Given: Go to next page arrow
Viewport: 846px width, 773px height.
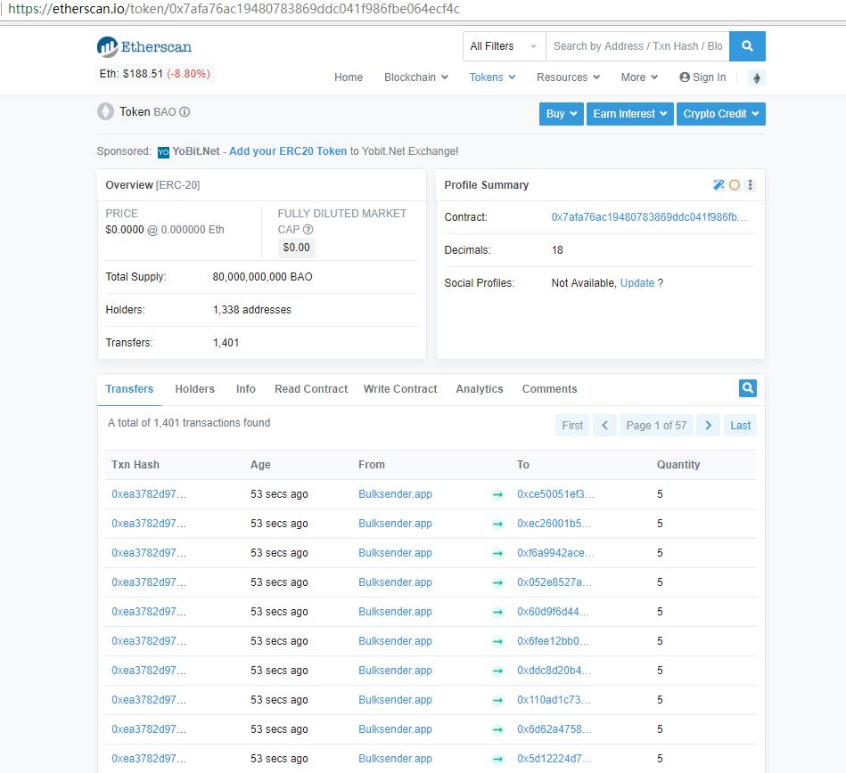Looking at the screenshot, I should coord(709,426).
